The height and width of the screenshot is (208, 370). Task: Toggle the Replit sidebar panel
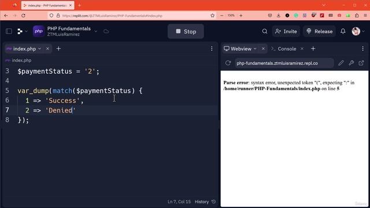tap(9, 31)
